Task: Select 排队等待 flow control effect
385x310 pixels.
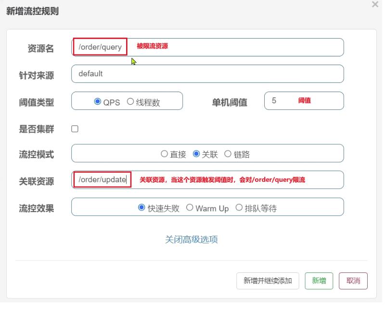Action: point(239,208)
